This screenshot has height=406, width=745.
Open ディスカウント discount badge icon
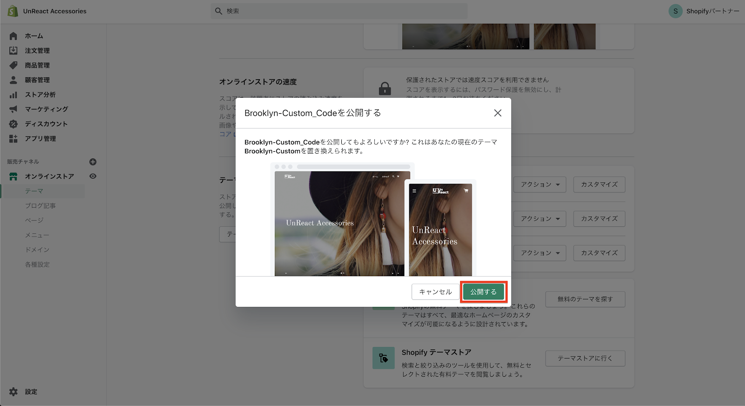tap(14, 124)
